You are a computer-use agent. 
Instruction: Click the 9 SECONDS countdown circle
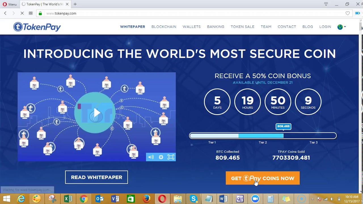(308, 102)
